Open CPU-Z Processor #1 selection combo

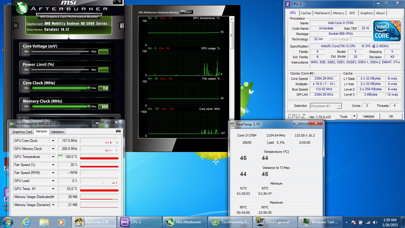(x=326, y=106)
